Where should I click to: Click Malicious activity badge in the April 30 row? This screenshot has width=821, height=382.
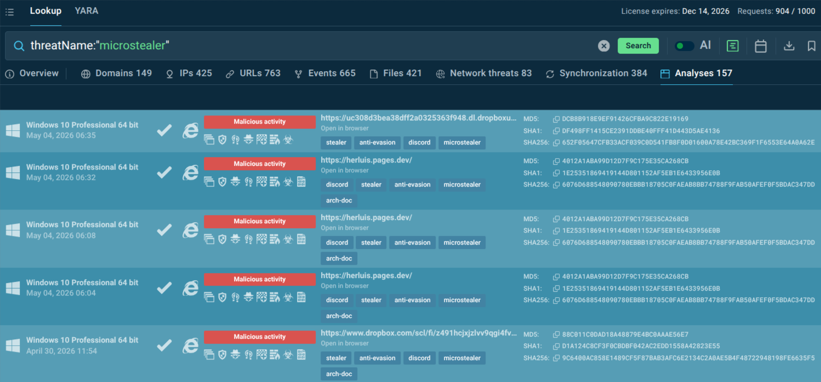260,337
